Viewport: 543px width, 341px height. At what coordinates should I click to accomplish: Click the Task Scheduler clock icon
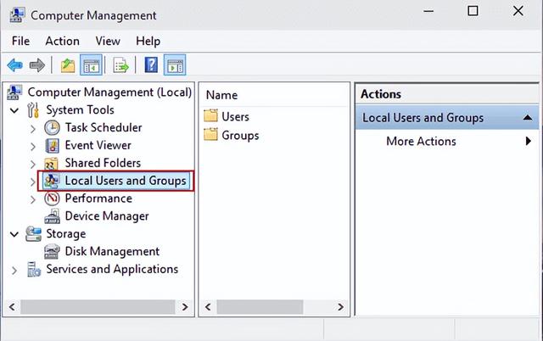52,128
